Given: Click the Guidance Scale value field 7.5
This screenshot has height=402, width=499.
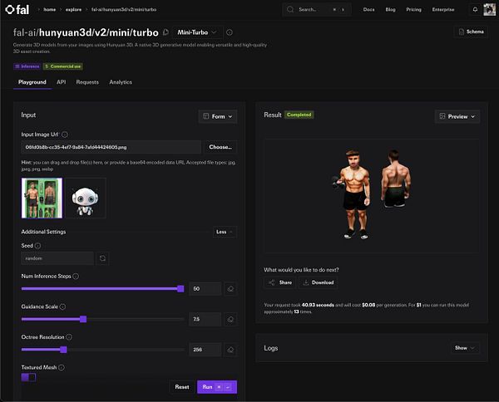Looking at the screenshot, I should [205, 319].
